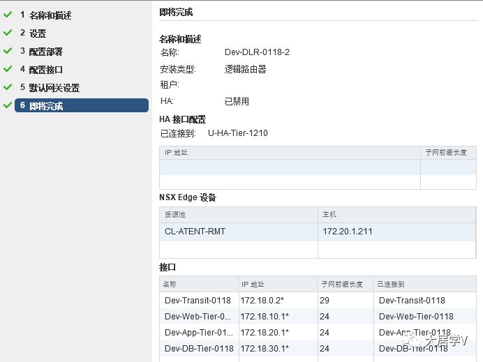Sort interfaces by 子网前缀长度 column header
Image resolution: width=483 pixels, height=362 pixels.
coord(341,285)
